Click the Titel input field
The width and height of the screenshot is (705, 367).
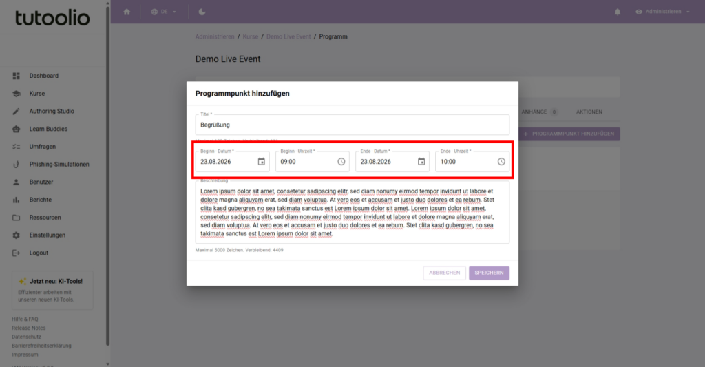pos(352,125)
